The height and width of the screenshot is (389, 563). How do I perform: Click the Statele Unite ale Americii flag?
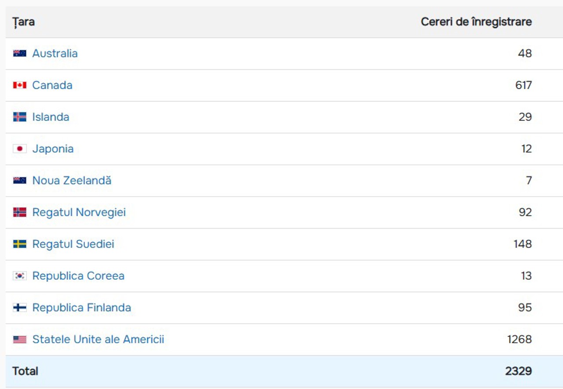pyautogui.click(x=19, y=339)
